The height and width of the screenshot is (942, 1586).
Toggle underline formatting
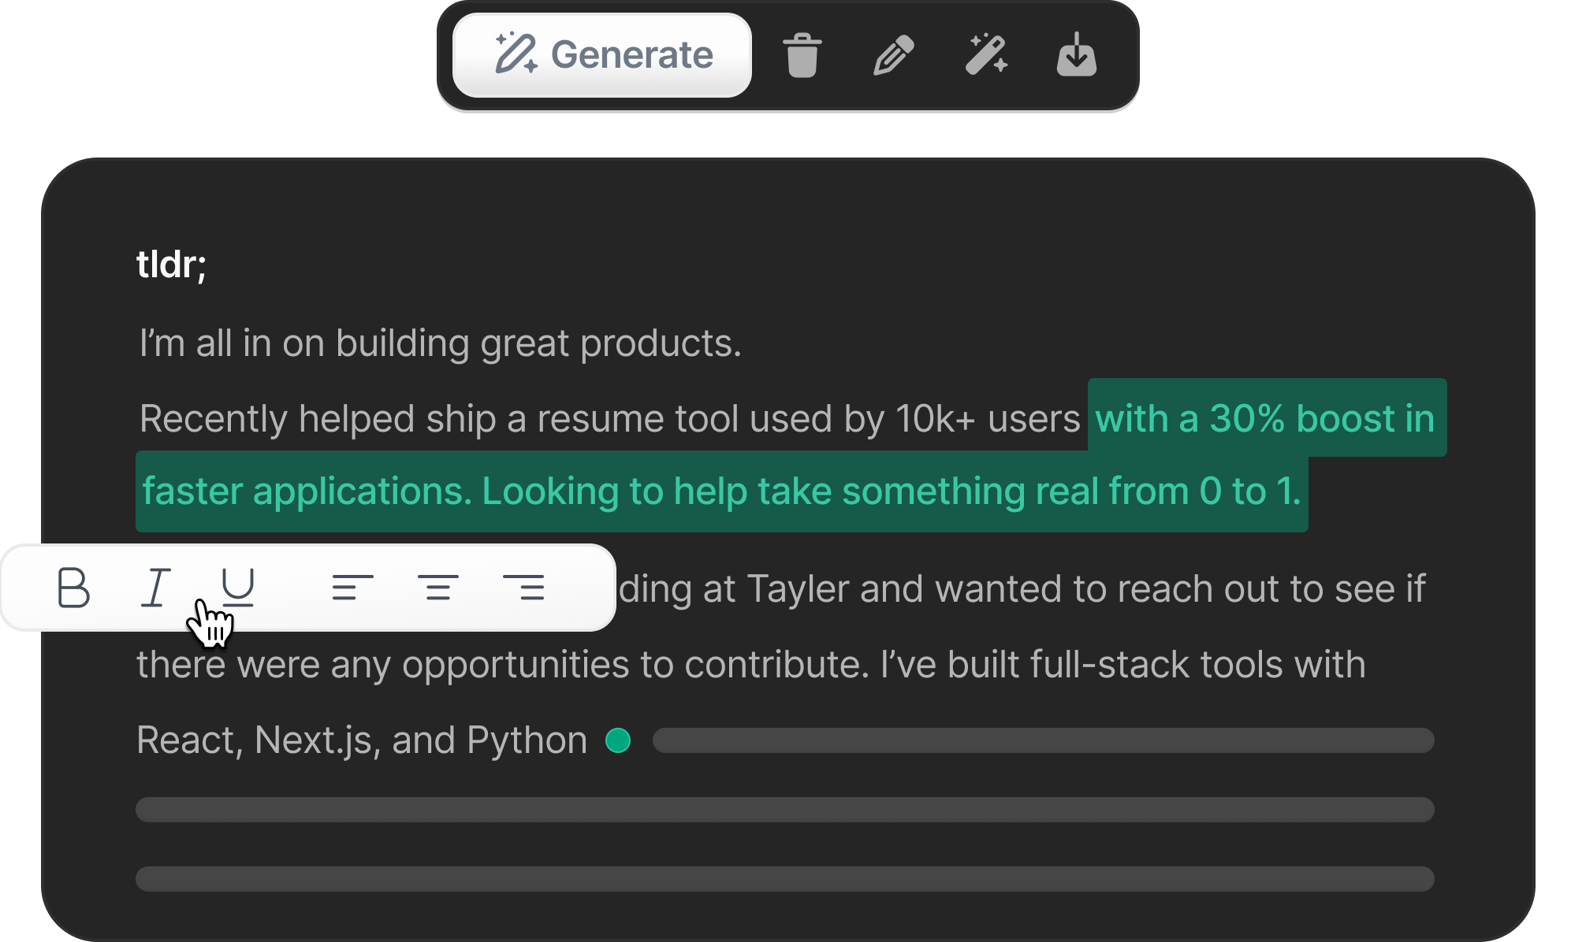pyautogui.click(x=238, y=588)
